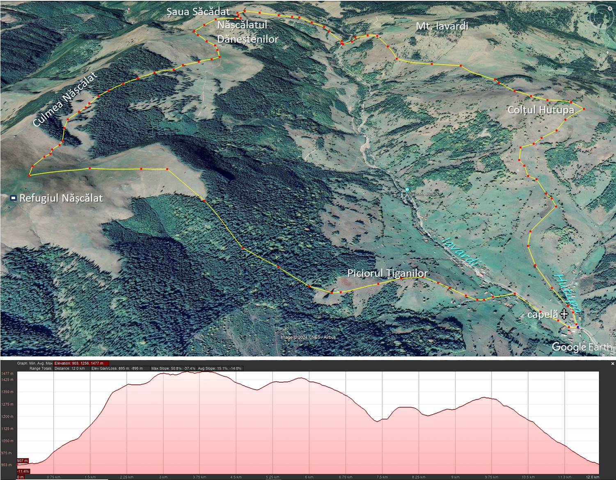Click the Google Earth logo
616x480 pixels.
point(581,347)
